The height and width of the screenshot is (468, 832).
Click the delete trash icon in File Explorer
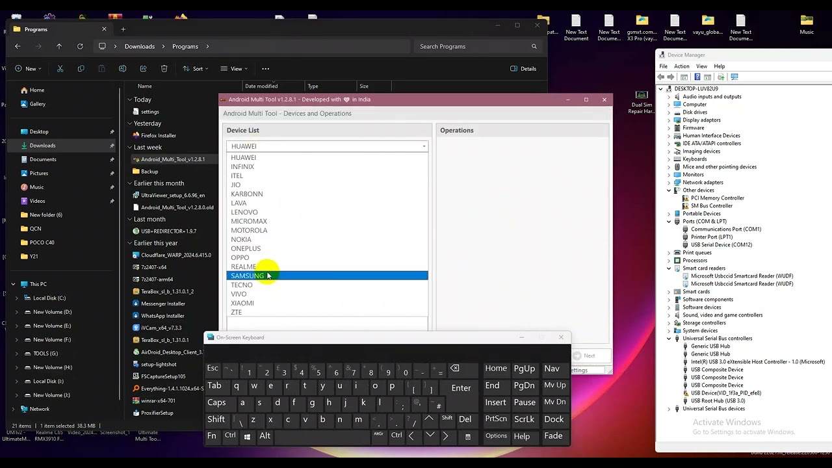[164, 68]
